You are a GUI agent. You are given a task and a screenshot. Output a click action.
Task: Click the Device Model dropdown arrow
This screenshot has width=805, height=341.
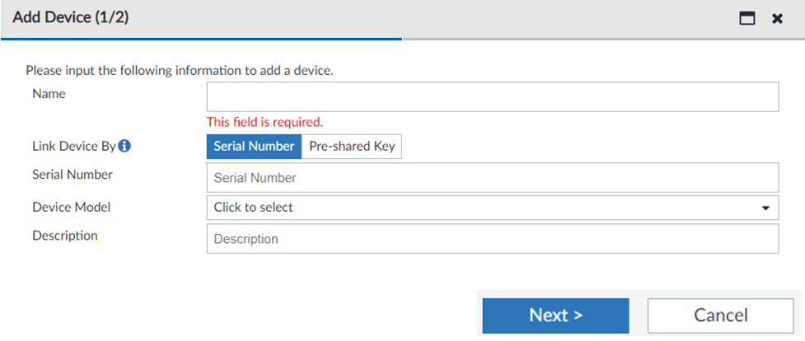point(765,208)
